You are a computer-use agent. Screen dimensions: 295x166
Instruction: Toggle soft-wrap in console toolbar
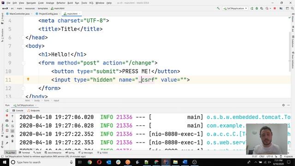(x=12, y=126)
